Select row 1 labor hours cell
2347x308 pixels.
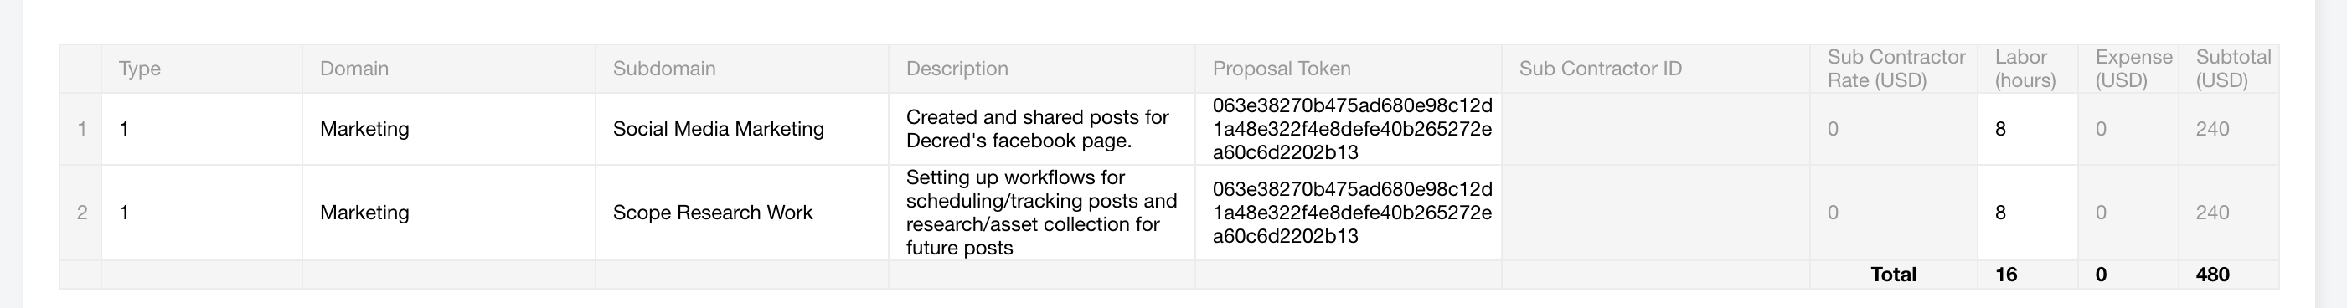pos(2027,129)
